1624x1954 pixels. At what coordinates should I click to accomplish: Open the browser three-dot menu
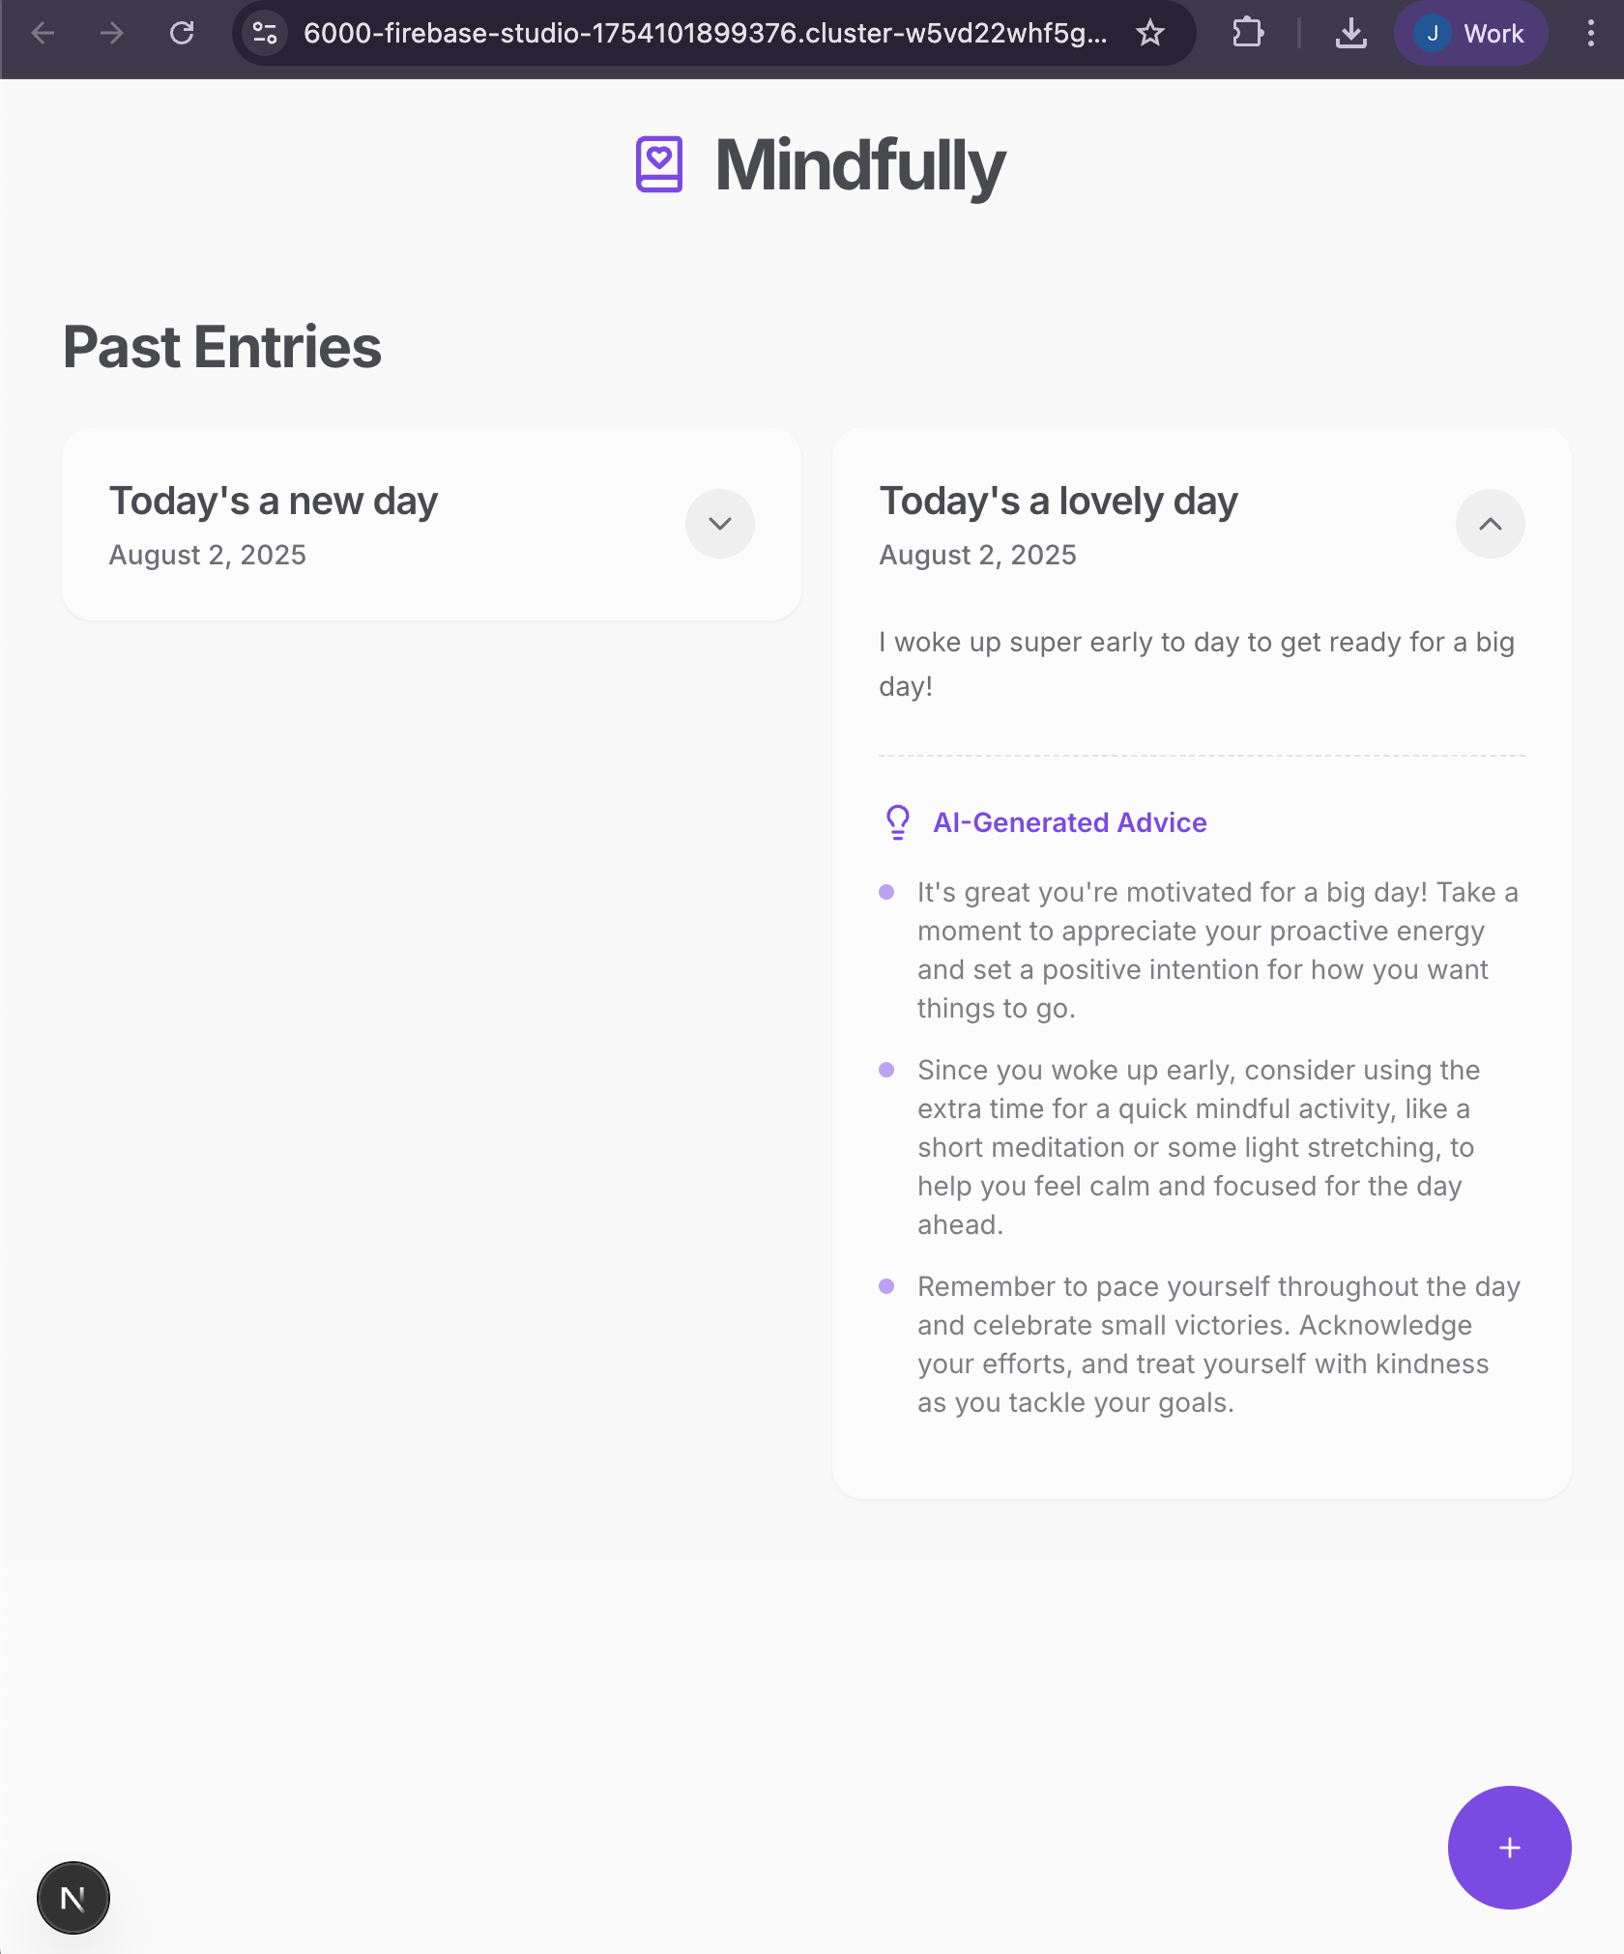click(1590, 34)
